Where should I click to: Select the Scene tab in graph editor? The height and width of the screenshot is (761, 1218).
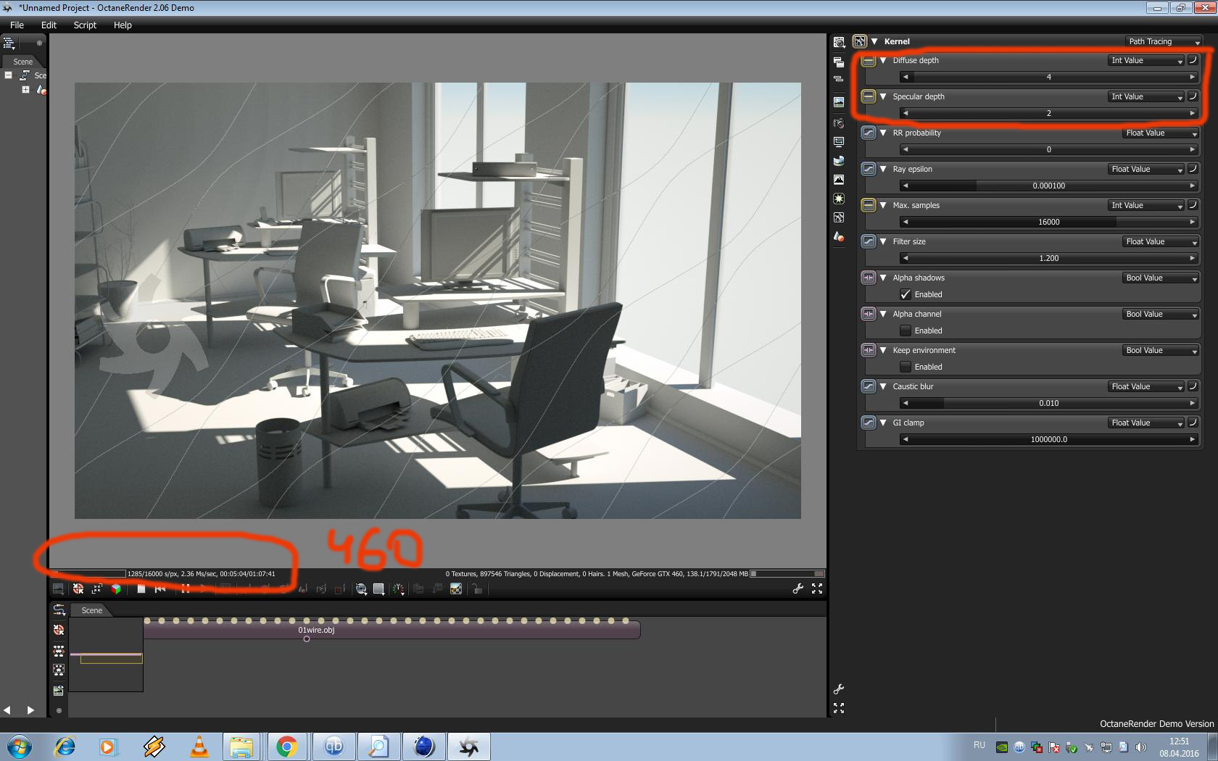[x=91, y=610]
